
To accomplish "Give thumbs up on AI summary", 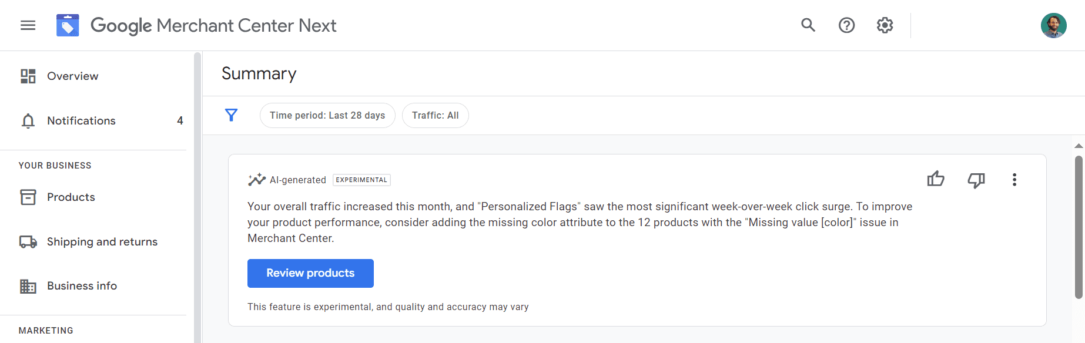I will click(936, 179).
